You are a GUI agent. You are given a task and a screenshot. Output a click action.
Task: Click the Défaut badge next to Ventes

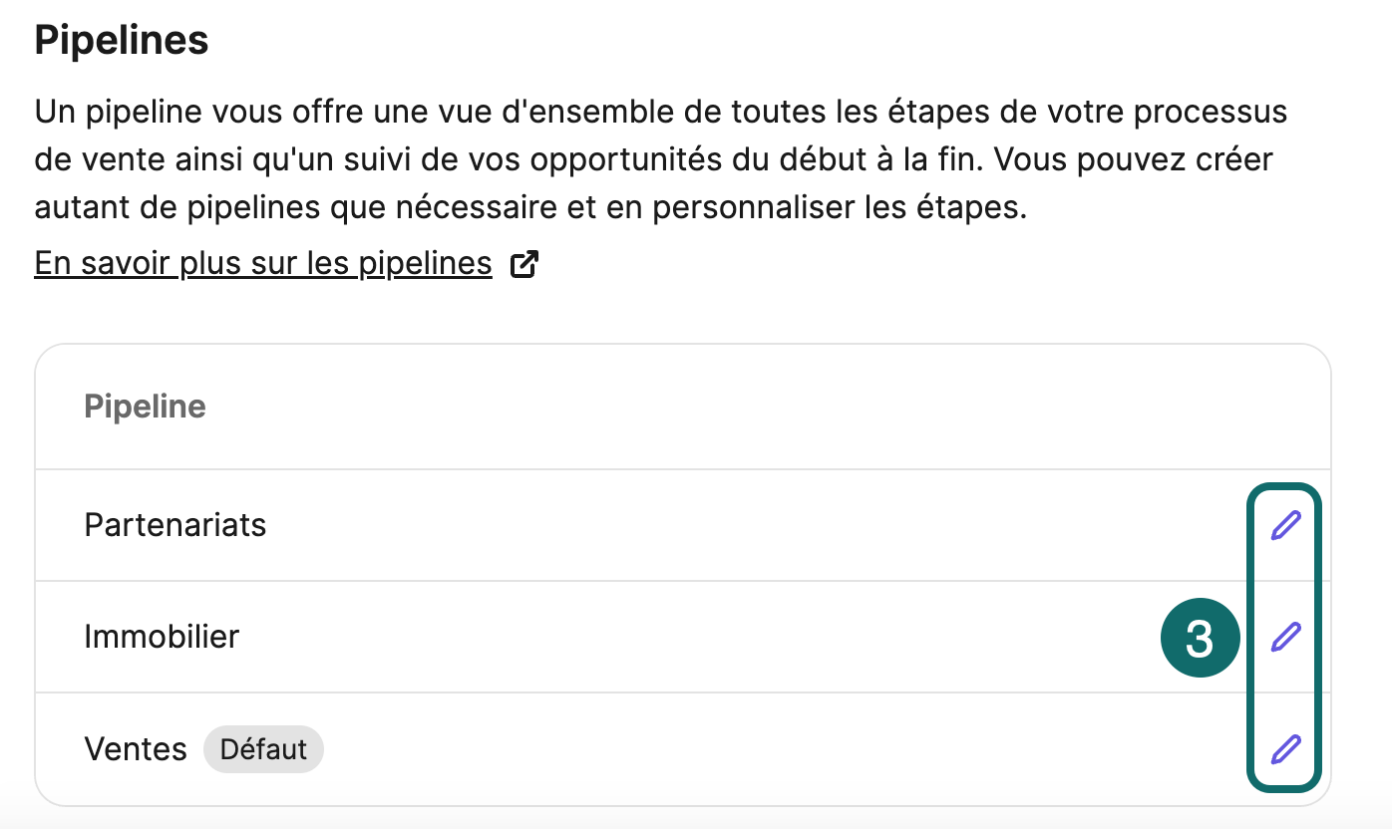[263, 748]
